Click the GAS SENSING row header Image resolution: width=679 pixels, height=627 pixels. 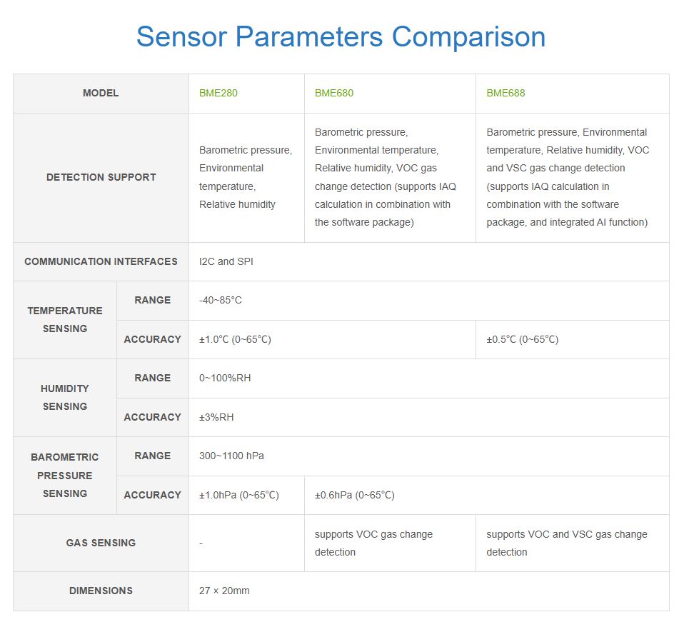click(101, 543)
